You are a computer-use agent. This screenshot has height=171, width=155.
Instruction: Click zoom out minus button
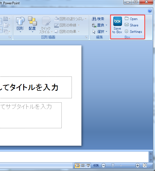103,165
